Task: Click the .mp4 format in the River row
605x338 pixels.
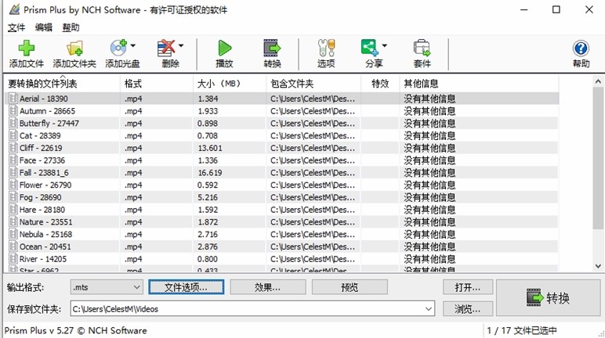Action: click(133, 259)
